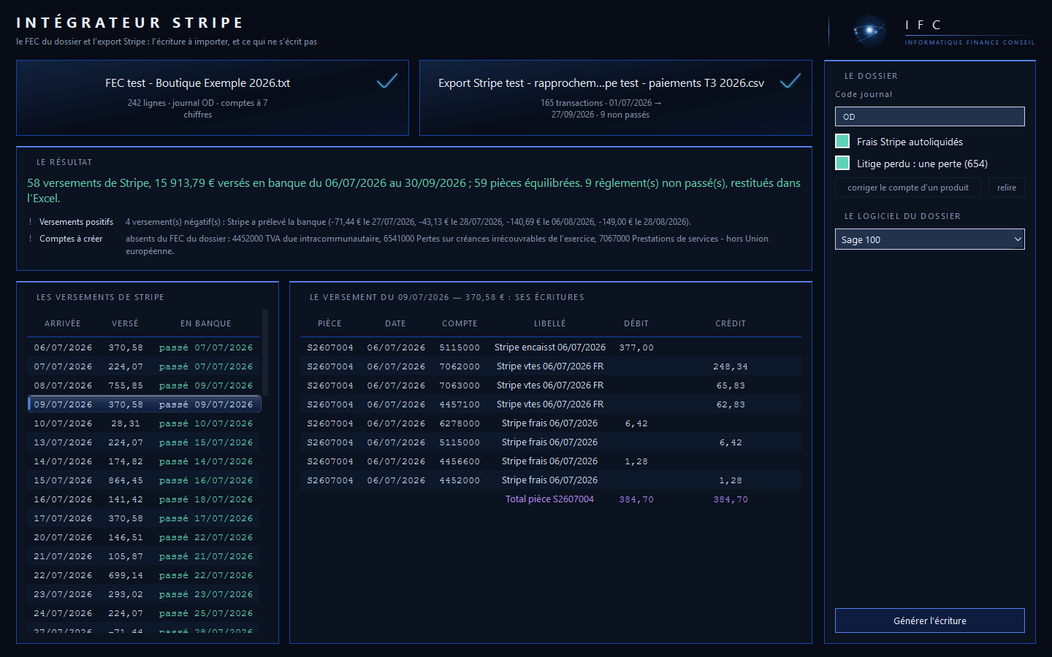Screen dimensions: 1052x657
Task: Select the 17/07/2026 payout of 370,58
Action: coord(144,518)
